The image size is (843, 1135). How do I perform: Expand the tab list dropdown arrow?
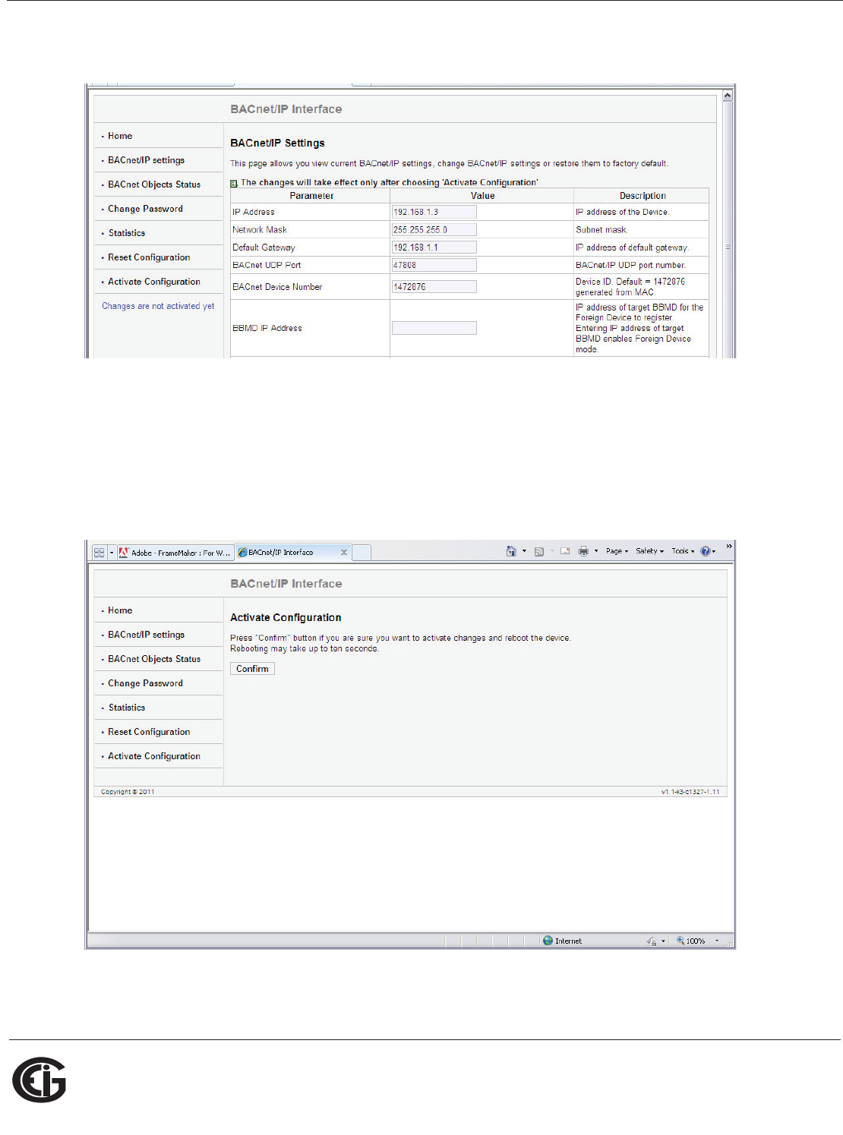[112, 553]
